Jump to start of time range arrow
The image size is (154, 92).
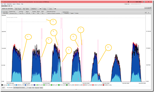click(41, 9)
